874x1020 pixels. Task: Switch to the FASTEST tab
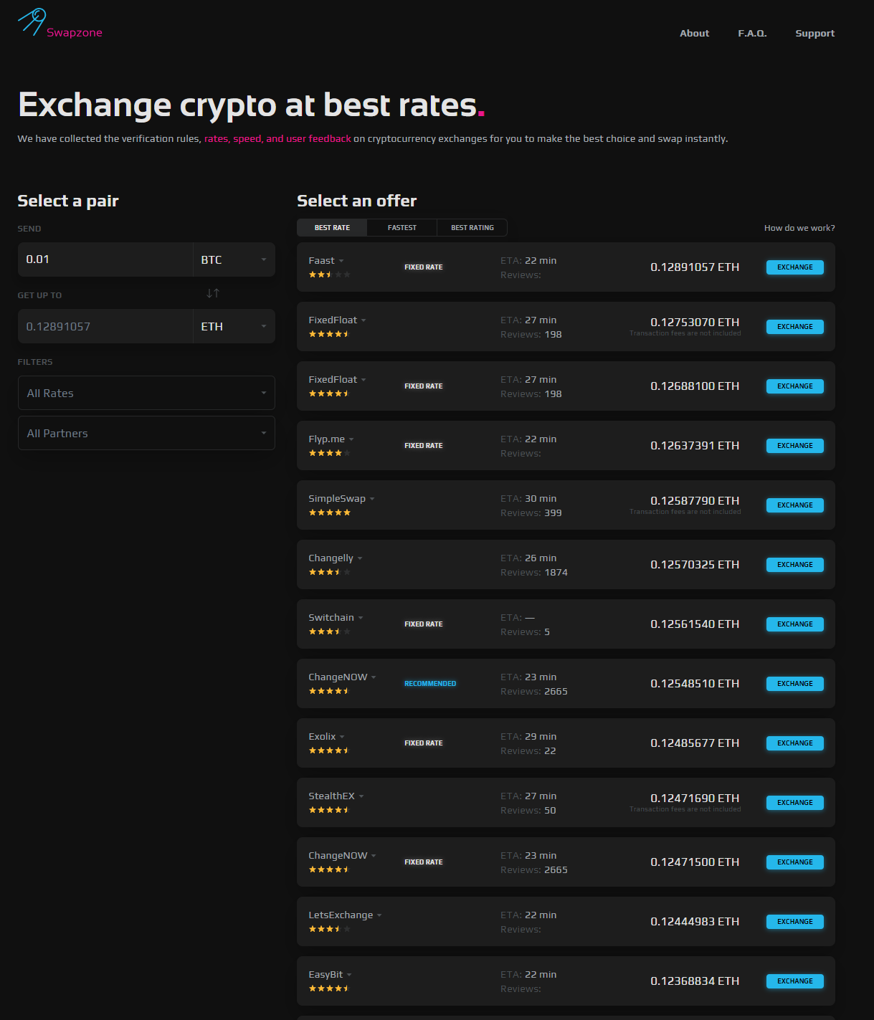click(402, 227)
